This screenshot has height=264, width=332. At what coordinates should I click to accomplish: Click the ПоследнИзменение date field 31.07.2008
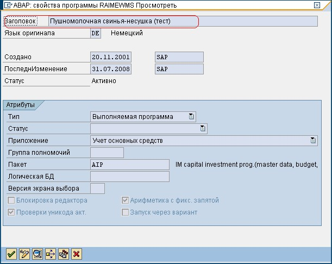(111, 69)
